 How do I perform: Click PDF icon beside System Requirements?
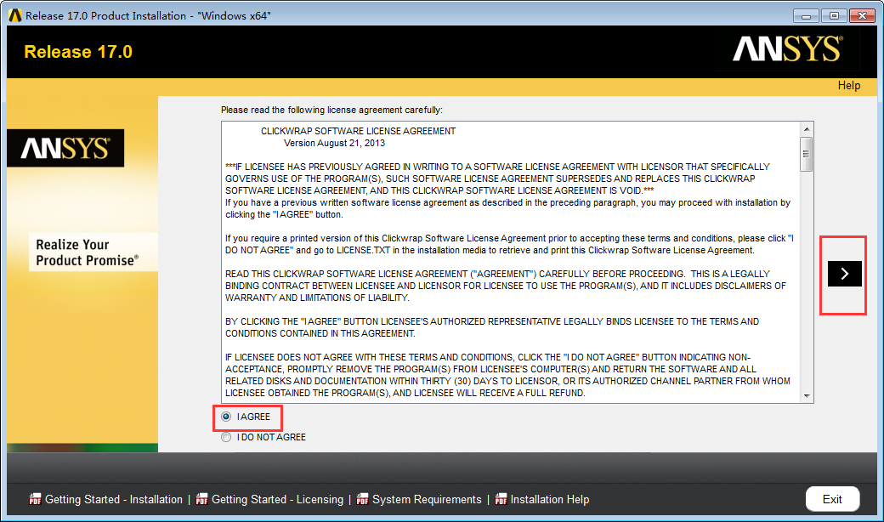pos(362,499)
